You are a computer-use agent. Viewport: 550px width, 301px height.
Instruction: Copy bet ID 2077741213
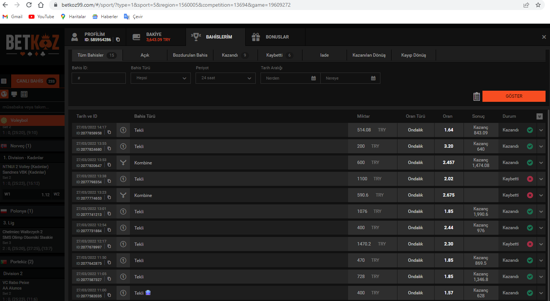pos(109,214)
